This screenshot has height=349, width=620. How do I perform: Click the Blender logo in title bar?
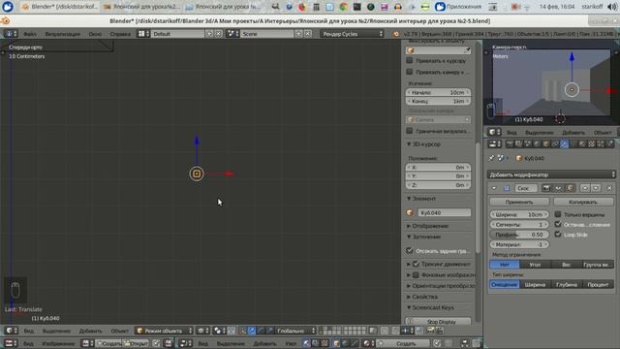pos(6,21)
